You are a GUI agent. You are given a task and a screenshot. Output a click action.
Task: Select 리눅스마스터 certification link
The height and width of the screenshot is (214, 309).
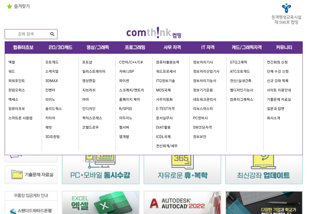203,109
